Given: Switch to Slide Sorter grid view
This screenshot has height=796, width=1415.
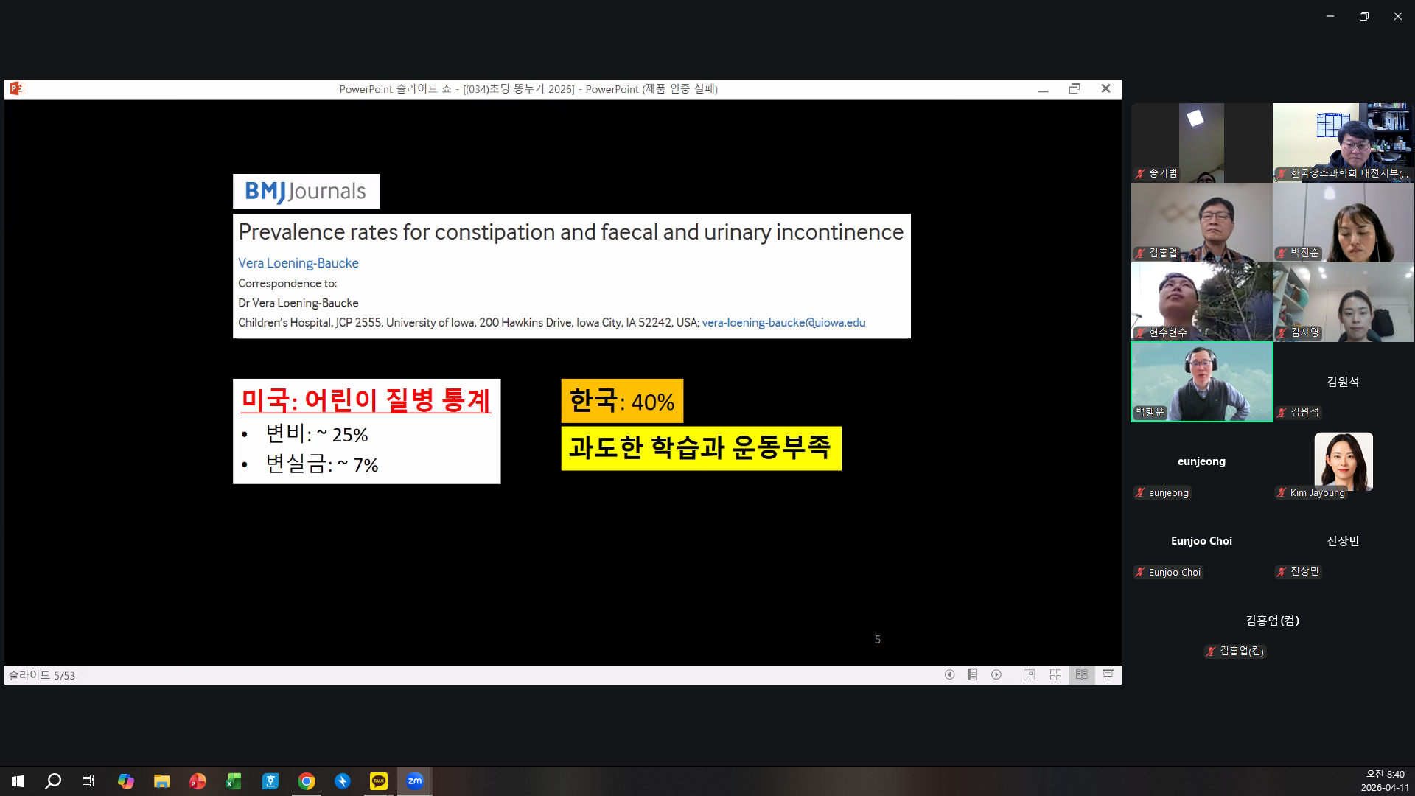Looking at the screenshot, I should coord(1055,674).
